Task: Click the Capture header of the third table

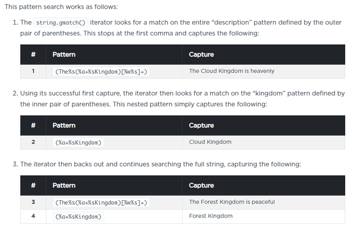Action: click(201, 185)
